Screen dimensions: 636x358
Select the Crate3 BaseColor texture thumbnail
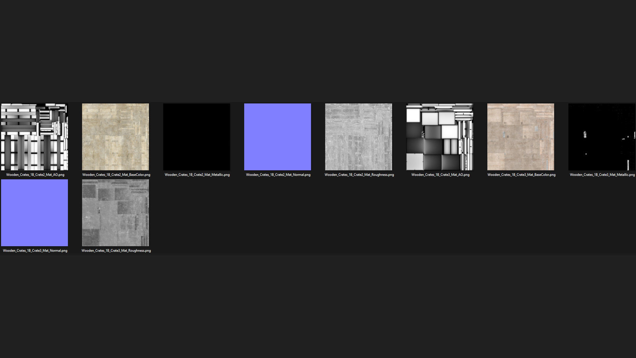coord(521,137)
